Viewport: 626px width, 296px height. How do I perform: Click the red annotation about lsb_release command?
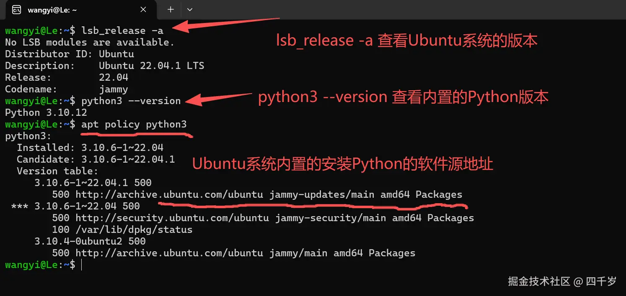click(406, 40)
